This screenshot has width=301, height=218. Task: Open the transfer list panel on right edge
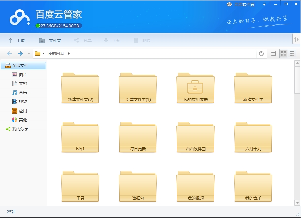(296, 39)
